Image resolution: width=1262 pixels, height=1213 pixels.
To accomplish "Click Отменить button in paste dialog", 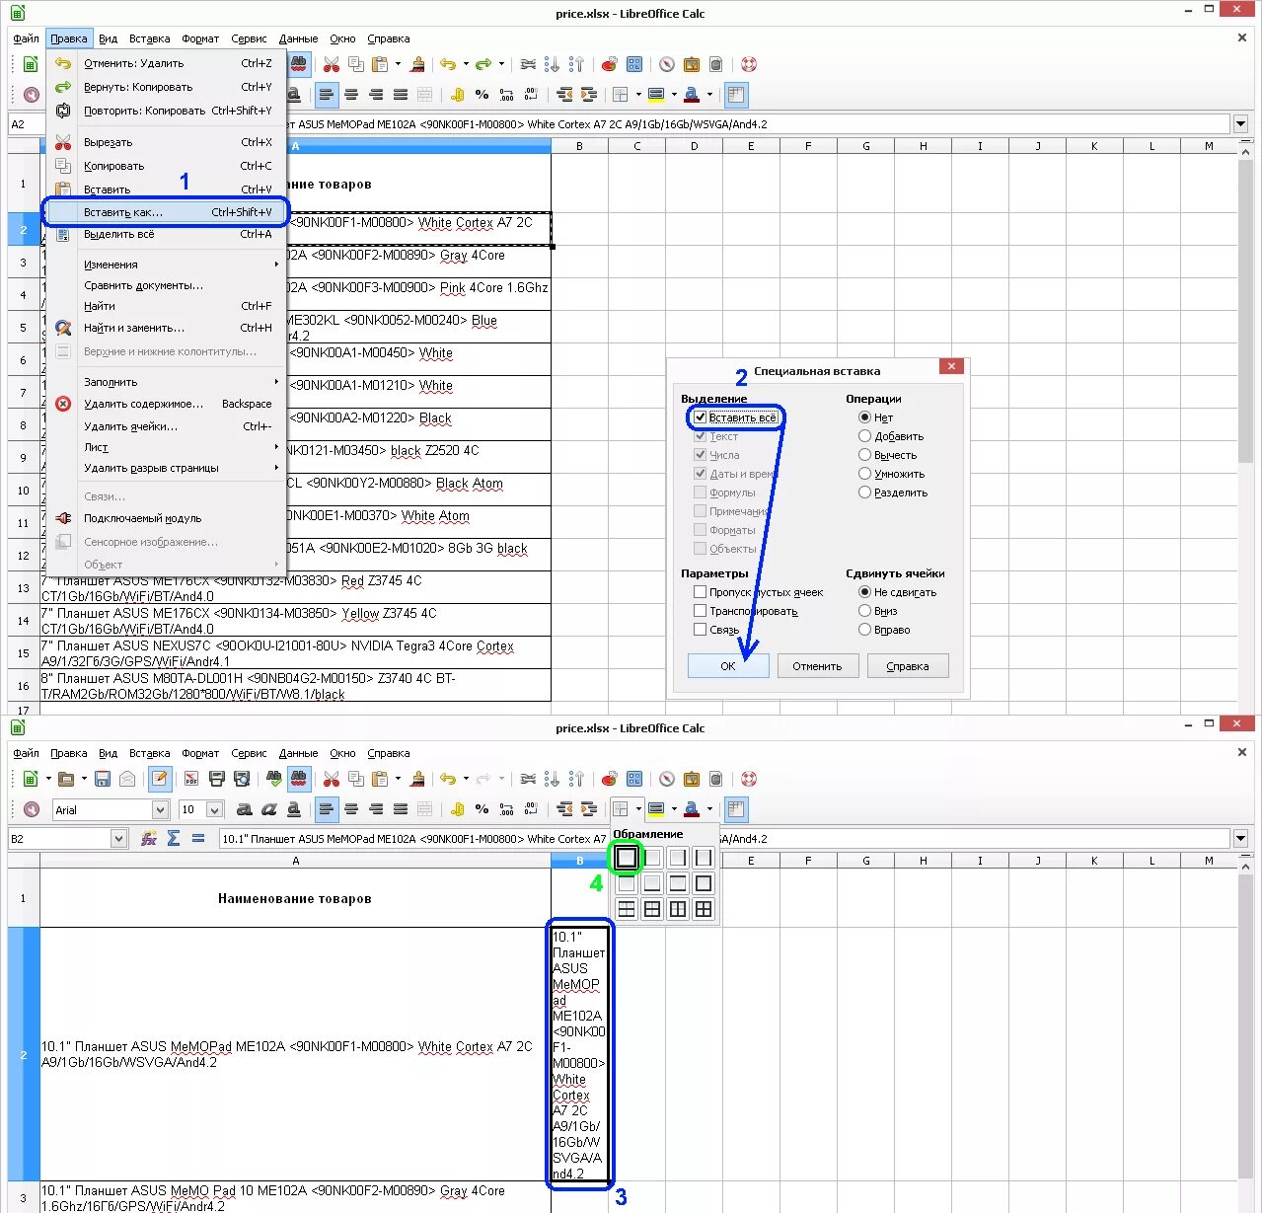I will click(817, 666).
